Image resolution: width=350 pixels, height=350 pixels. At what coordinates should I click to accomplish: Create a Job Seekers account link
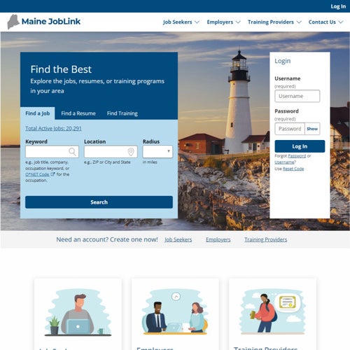click(x=178, y=239)
